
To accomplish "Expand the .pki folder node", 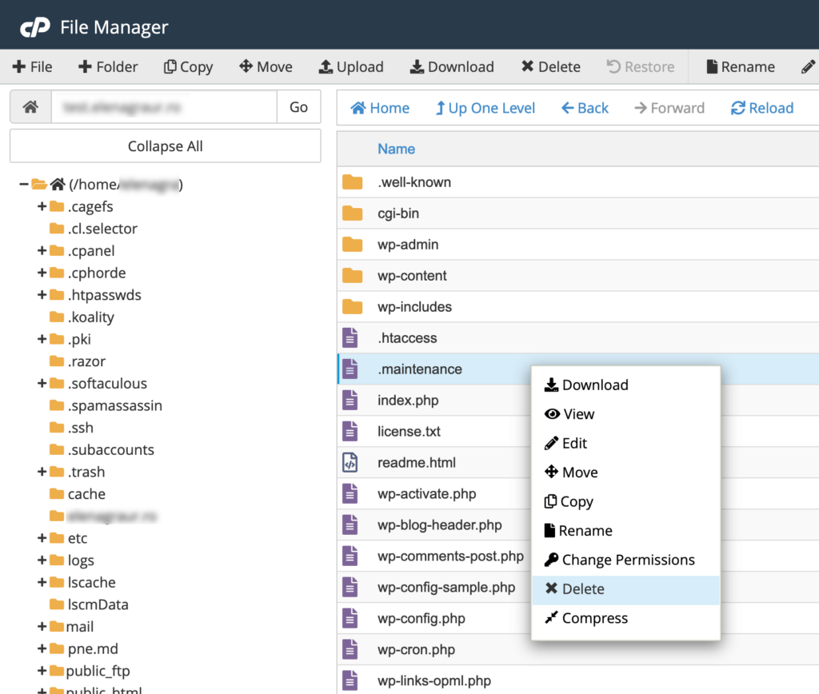I will coord(42,340).
